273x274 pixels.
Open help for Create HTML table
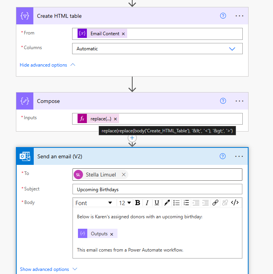(x=223, y=16)
